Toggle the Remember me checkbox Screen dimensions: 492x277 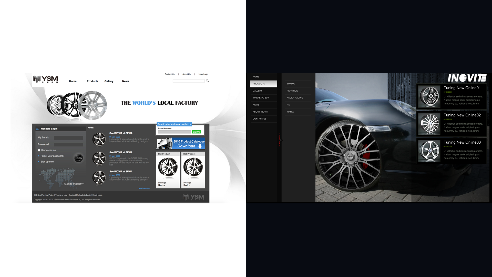click(39, 150)
